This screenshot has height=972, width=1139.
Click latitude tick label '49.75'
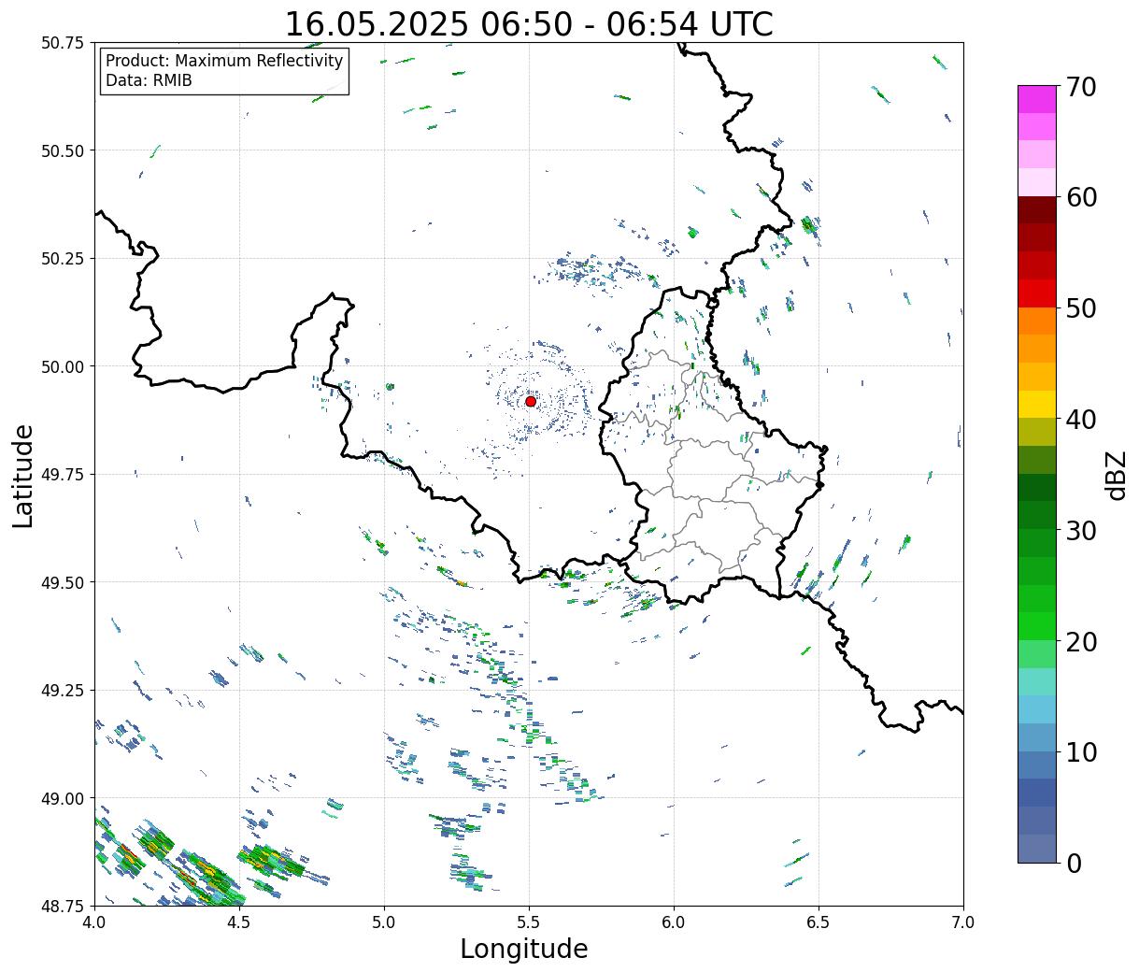point(62,475)
